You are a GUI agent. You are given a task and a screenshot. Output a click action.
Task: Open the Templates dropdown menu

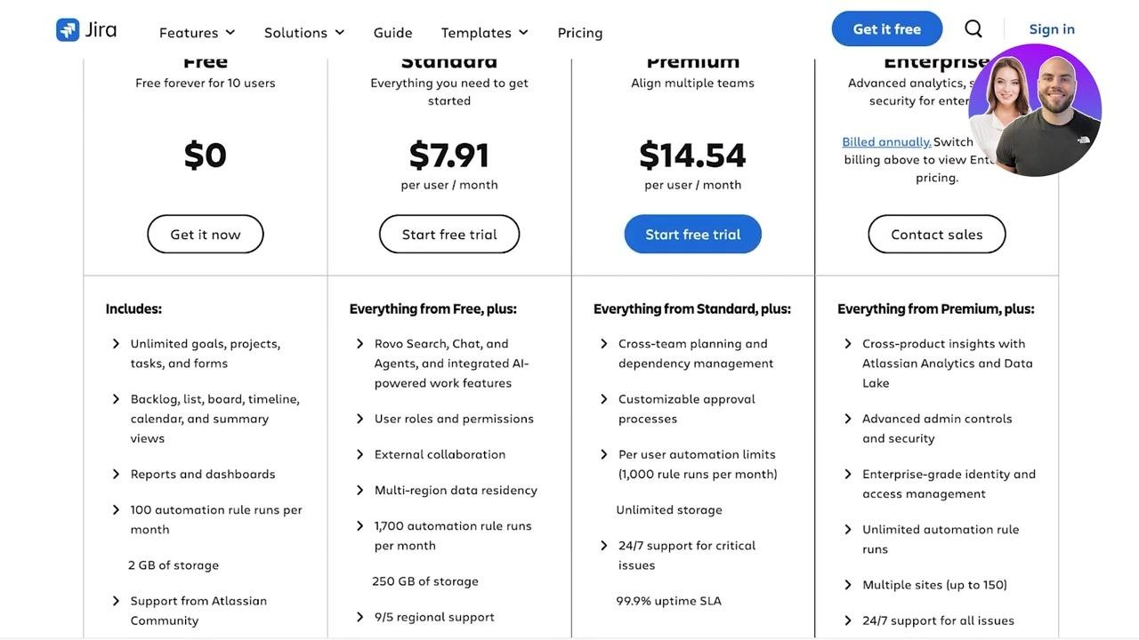(x=485, y=32)
